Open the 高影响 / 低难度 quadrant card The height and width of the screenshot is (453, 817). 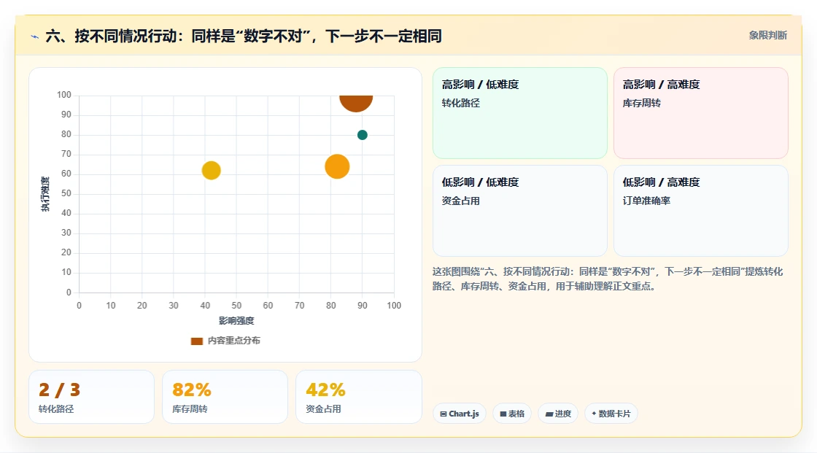click(520, 113)
